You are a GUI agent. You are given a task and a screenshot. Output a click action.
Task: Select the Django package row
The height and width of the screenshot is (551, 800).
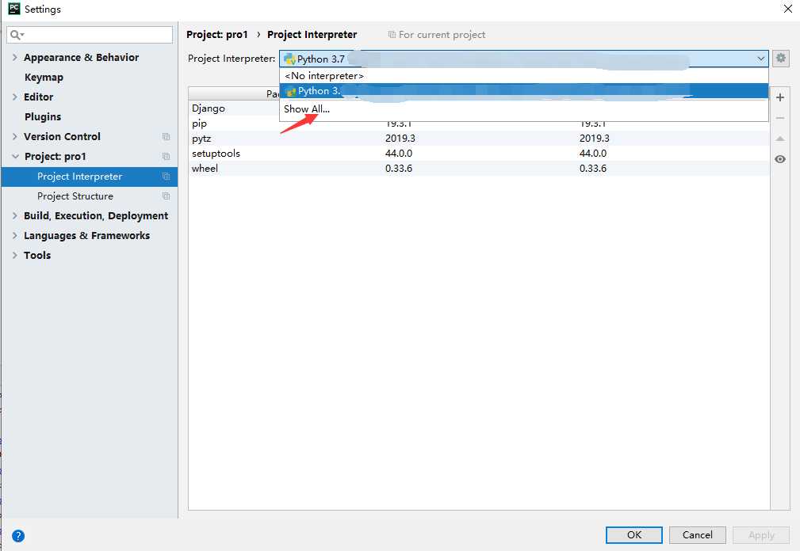[234, 108]
